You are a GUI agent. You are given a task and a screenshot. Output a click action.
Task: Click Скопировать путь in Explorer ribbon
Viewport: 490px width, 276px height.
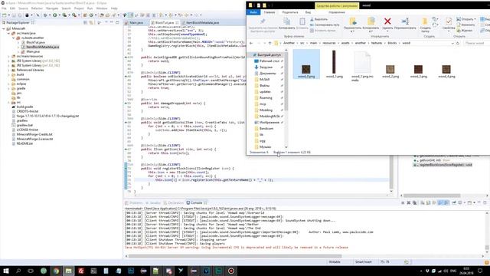point(325,25)
